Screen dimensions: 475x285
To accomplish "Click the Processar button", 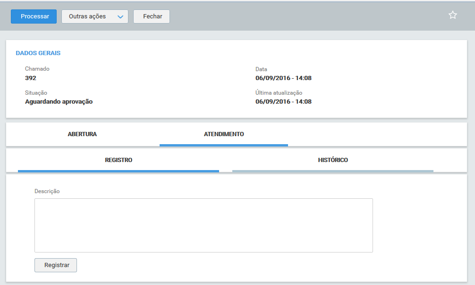I will tap(34, 16).
